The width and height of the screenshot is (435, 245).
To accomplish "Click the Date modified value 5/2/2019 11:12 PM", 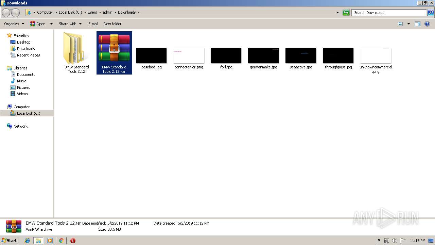I will click(x=123, y=223).
